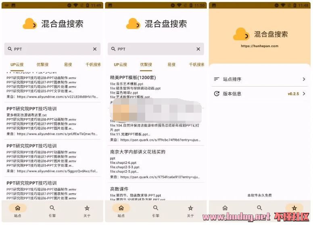Click file 更多精彩资源请看这里.txt
This screenshot has height=225, width=313.
click(27, 115)
